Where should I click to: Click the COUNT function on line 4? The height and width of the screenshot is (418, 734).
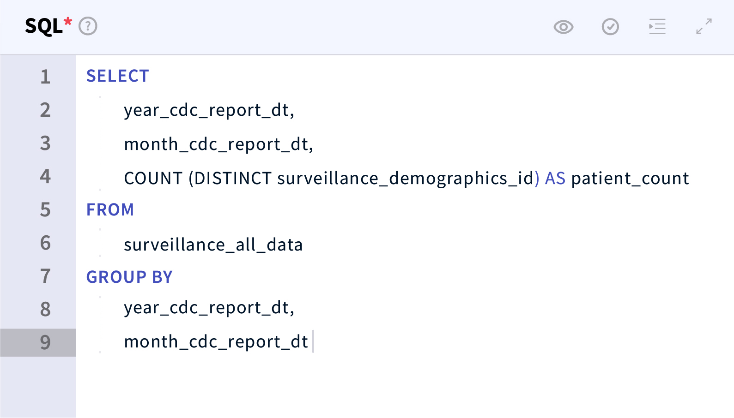pyautogui.click(x=153, y=179)
